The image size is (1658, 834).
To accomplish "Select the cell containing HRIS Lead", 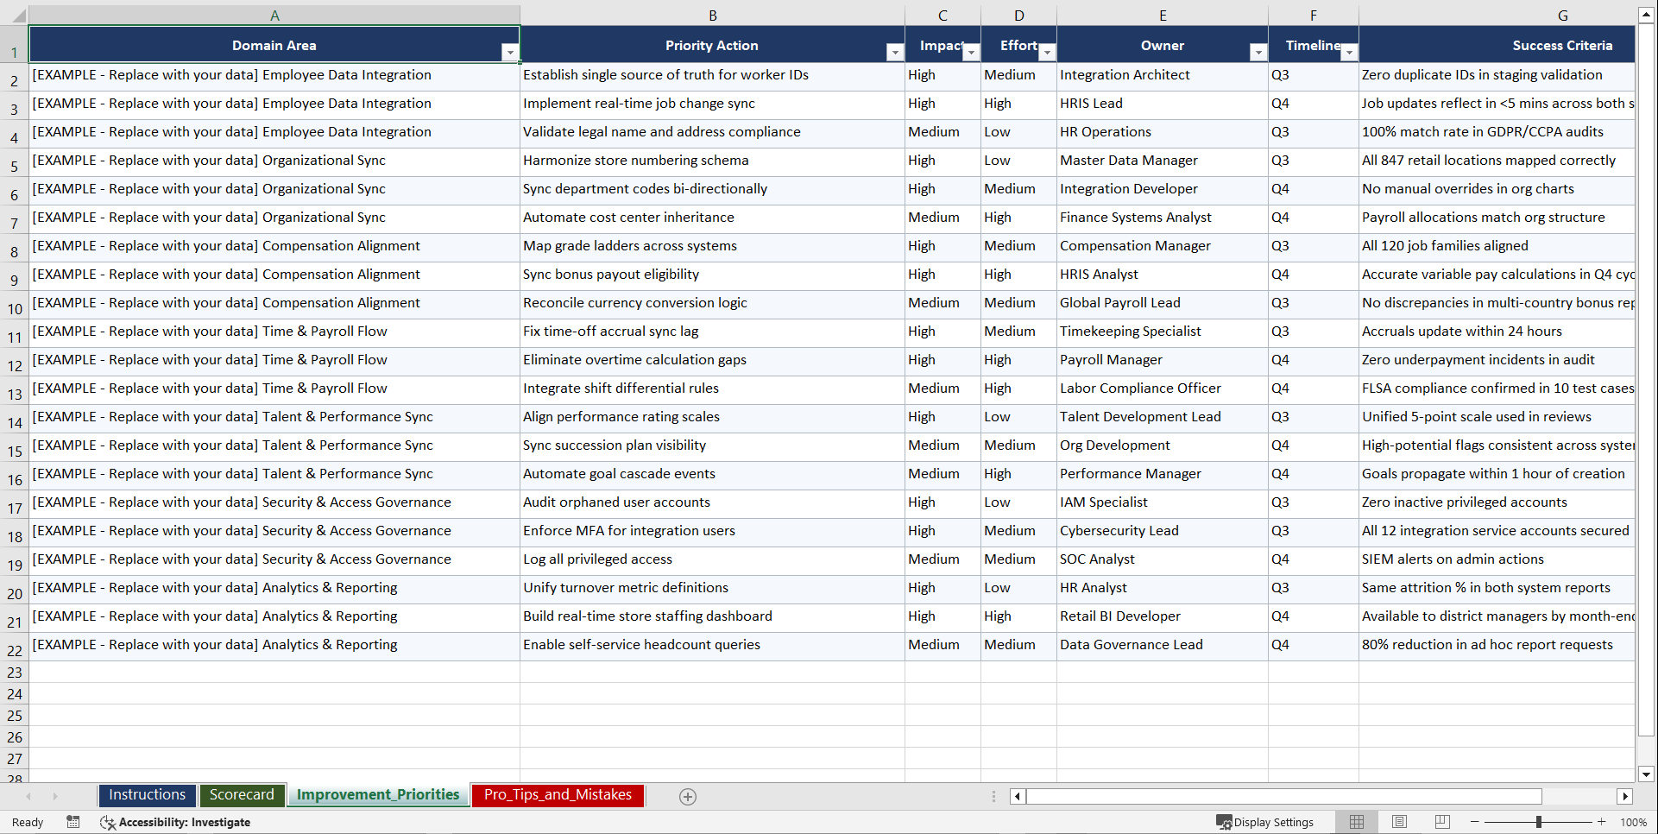I will tap(1162, 104).
